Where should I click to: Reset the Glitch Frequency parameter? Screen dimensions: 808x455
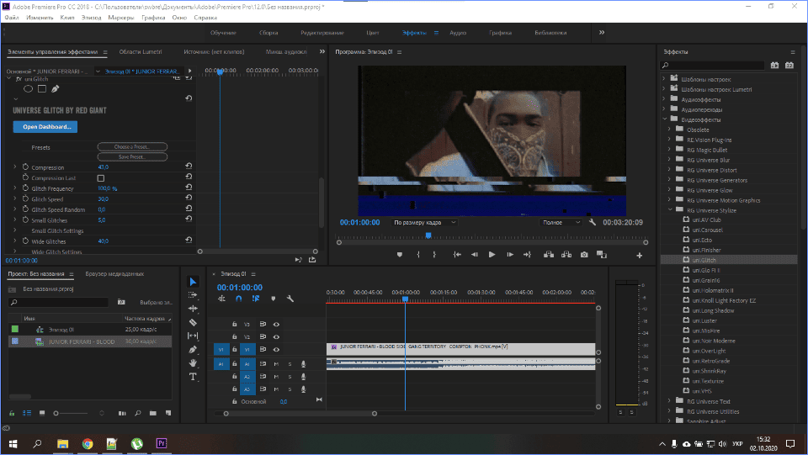click(189, 188)
